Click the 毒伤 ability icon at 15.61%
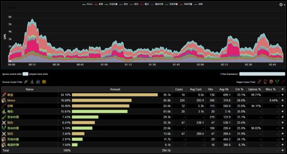The height and width of the screenshot is (154, 287). [4, 111]
